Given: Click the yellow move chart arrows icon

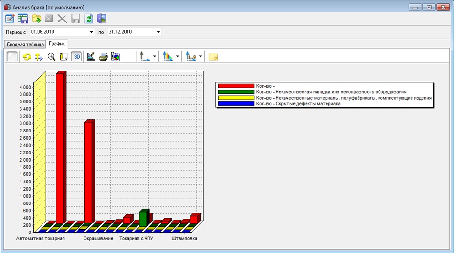Looking at the screenshot, I should click(39, 57).
